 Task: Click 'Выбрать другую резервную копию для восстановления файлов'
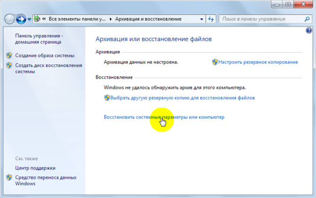[x=183, y=98]
